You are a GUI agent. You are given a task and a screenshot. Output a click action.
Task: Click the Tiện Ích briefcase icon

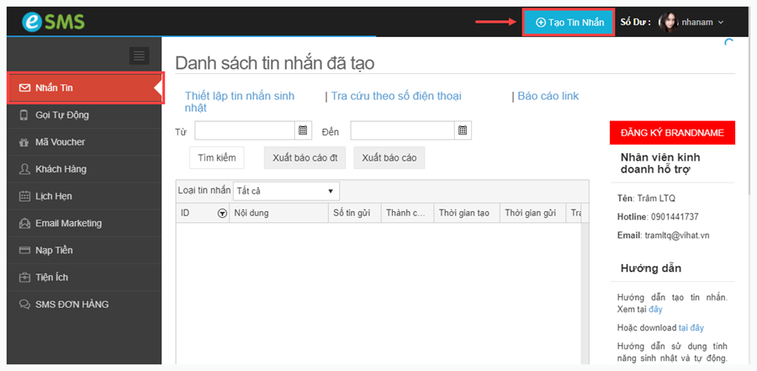[24, 278]
